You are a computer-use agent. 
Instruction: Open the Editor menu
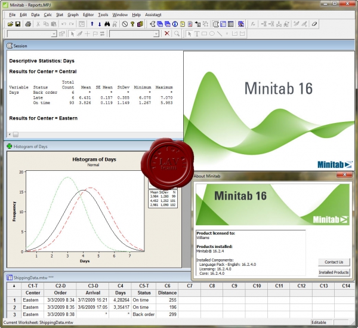click(88, 14)
